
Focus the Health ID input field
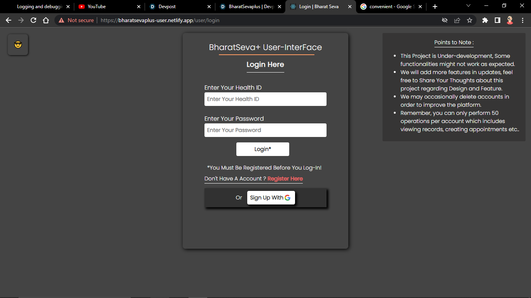click(265, 99)
